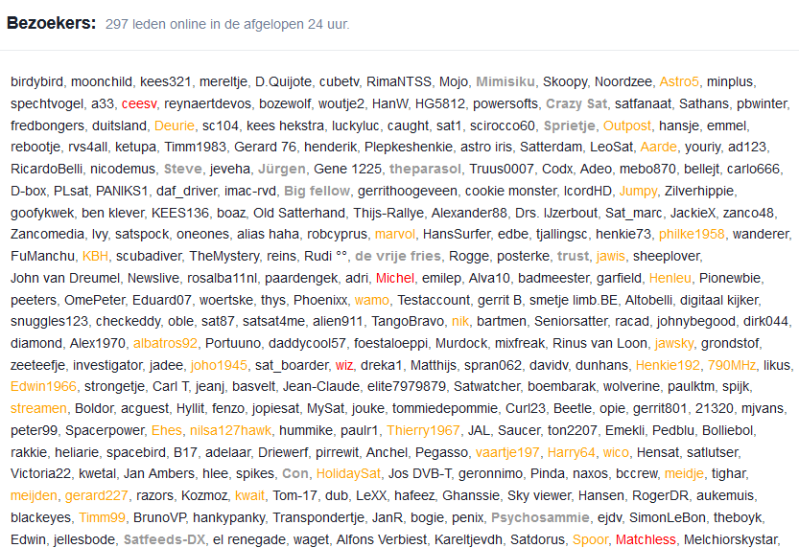Click the orange username wamo
This screenshot has height=548, width=799.
click(372, 300)
